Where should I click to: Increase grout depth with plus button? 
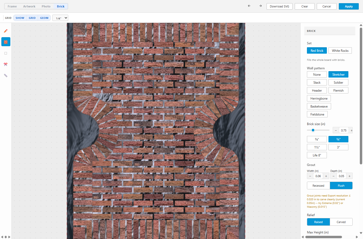point(349,176)
